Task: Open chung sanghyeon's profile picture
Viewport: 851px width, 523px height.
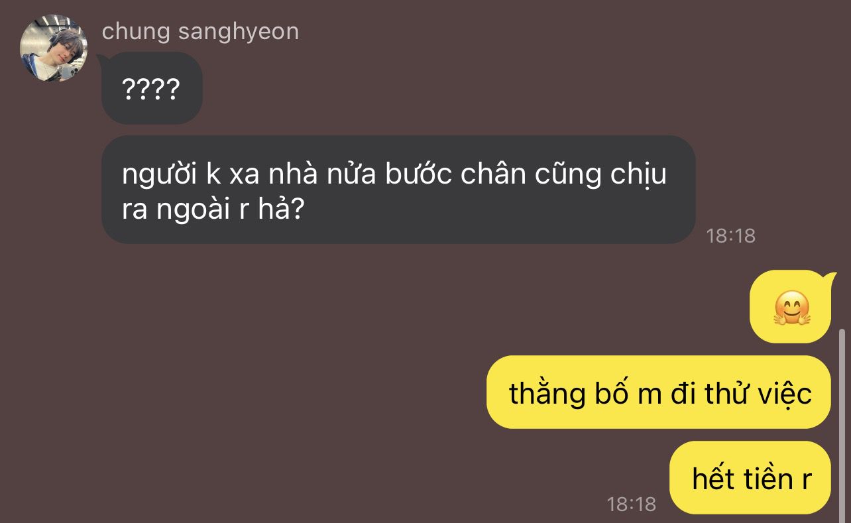Action: point(54,48)
